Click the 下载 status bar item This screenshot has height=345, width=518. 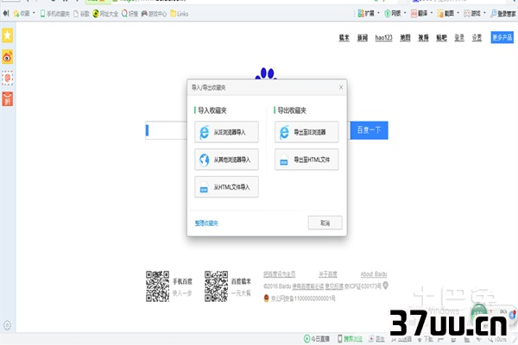pos(425,339)
